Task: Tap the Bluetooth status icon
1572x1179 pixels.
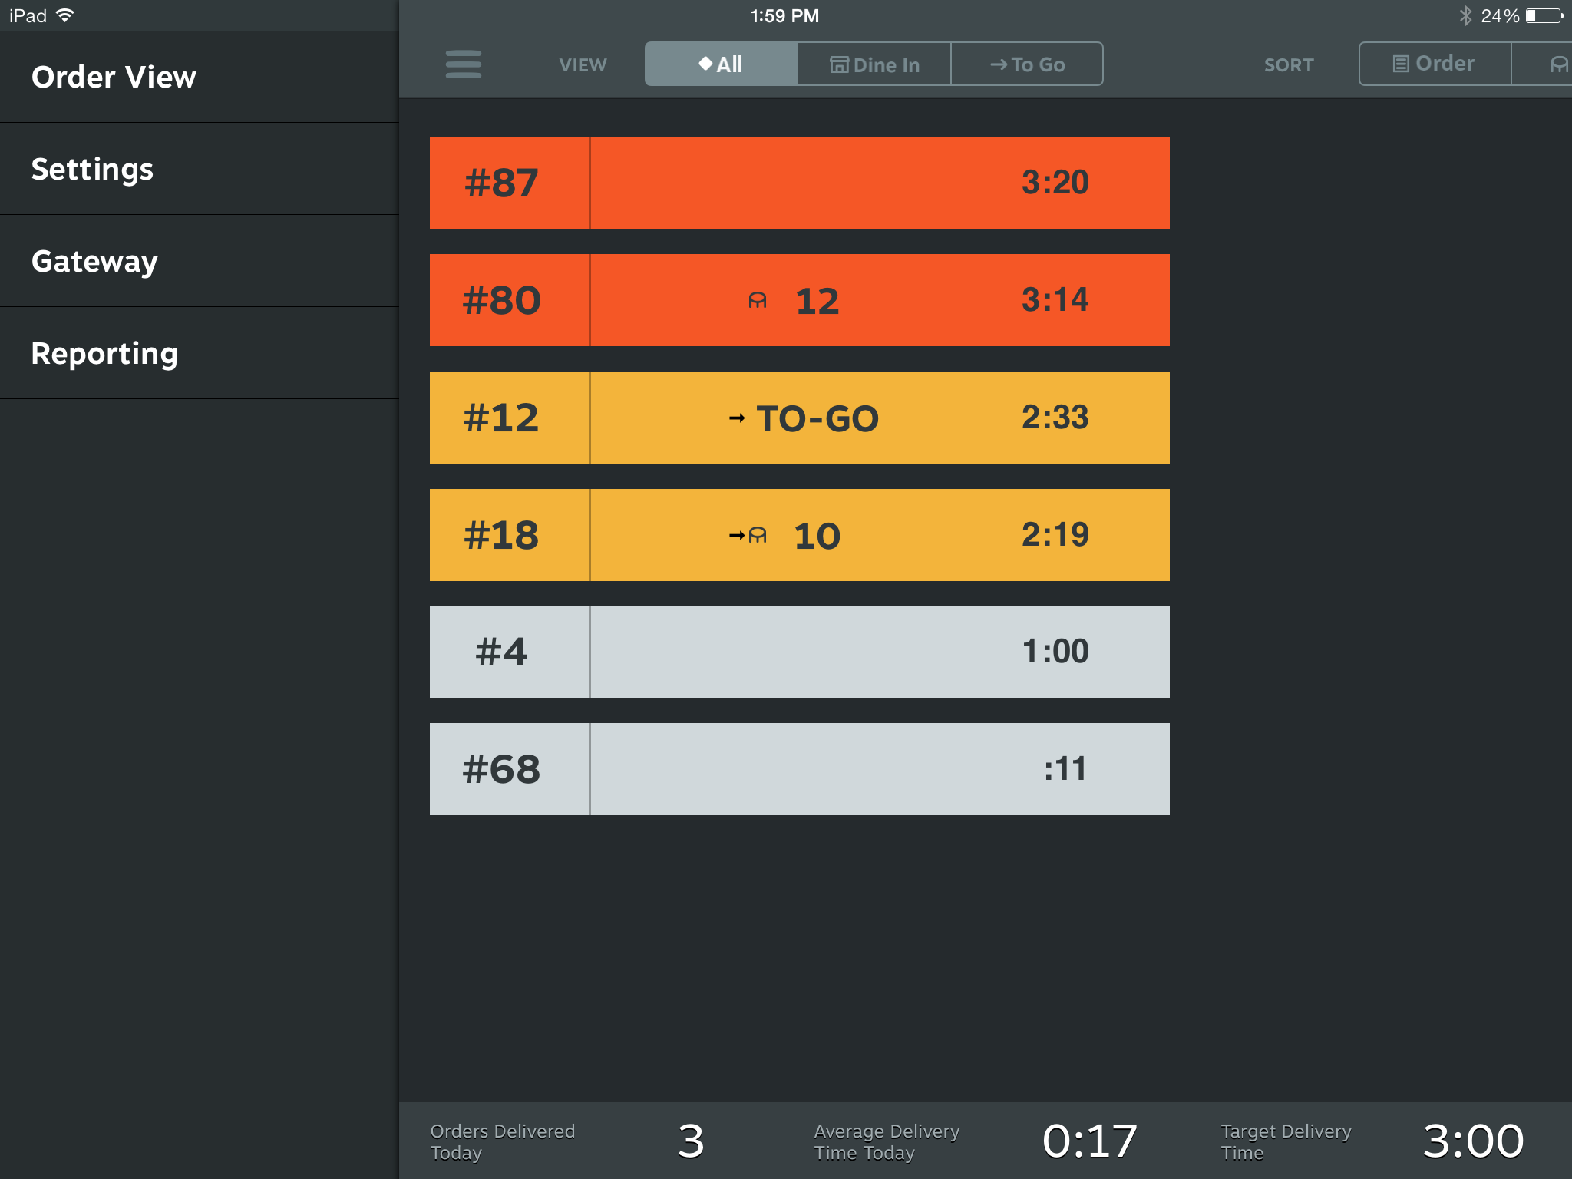Action: [x=1465, y=15]
